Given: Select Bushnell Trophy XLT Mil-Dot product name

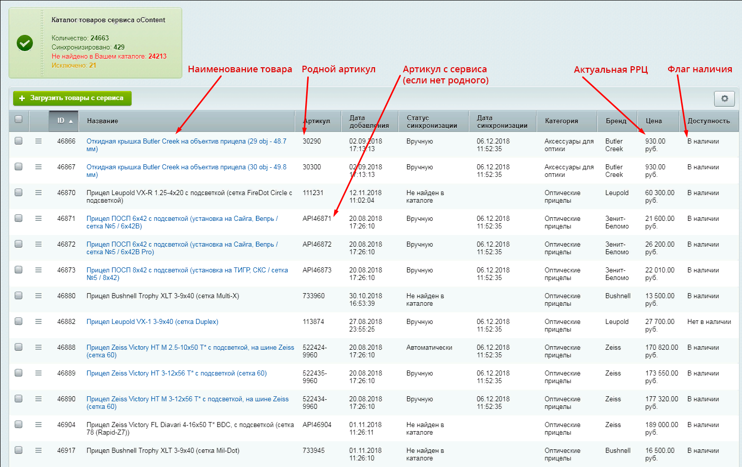Looking at the screenshot, I should pyautogui.click(x=163, y=450).
